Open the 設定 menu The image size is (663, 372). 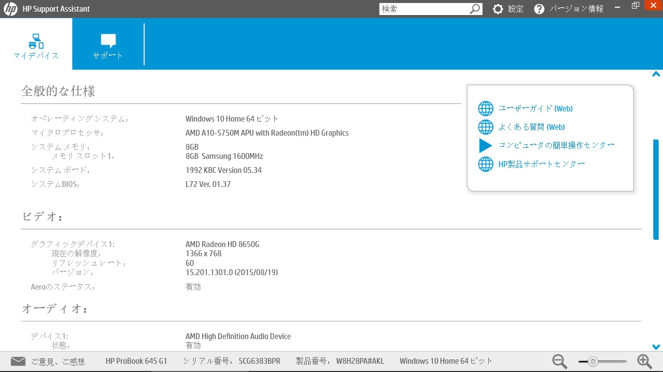pyautogui.click(x=516, y=9)
